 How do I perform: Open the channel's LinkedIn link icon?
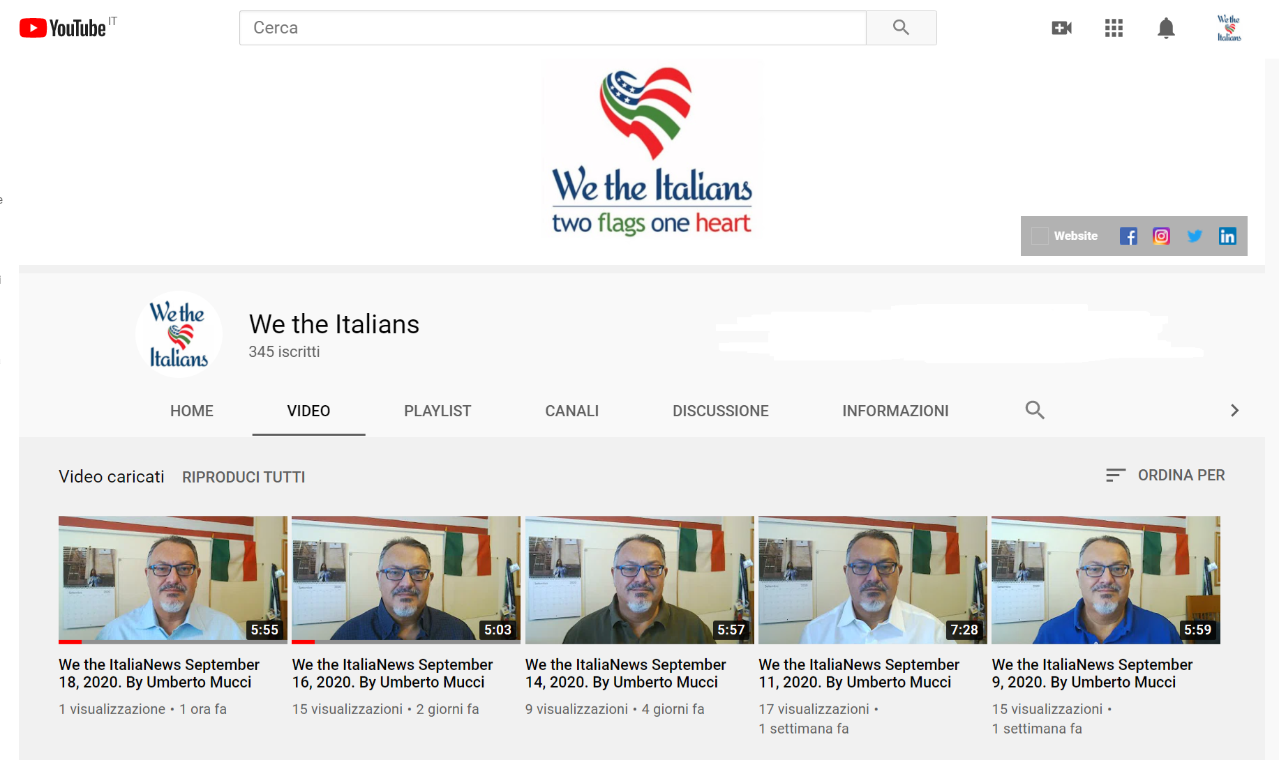point(1227,236)
